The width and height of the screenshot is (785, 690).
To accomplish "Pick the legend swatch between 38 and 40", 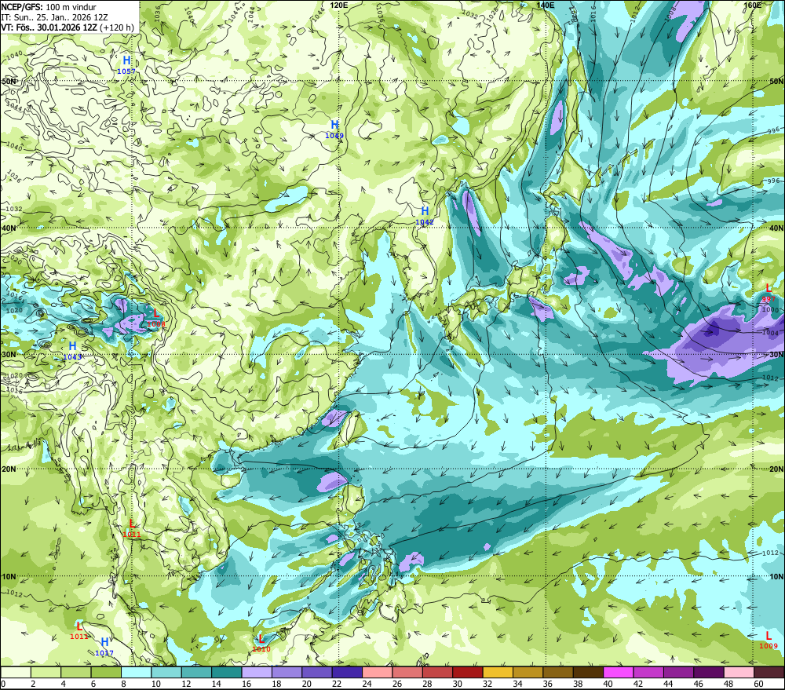I will (588, 672).
